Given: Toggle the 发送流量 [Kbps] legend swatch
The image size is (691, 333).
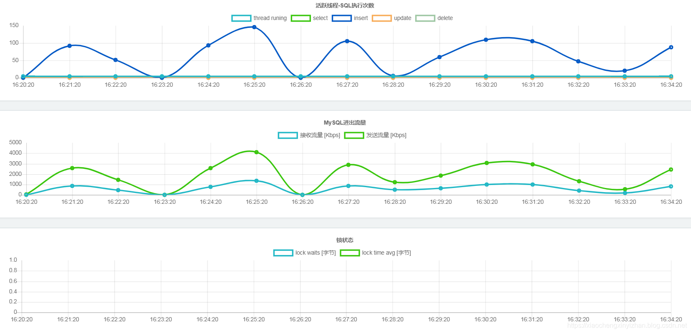Looking at the screenshot, I should click(354, 135).
